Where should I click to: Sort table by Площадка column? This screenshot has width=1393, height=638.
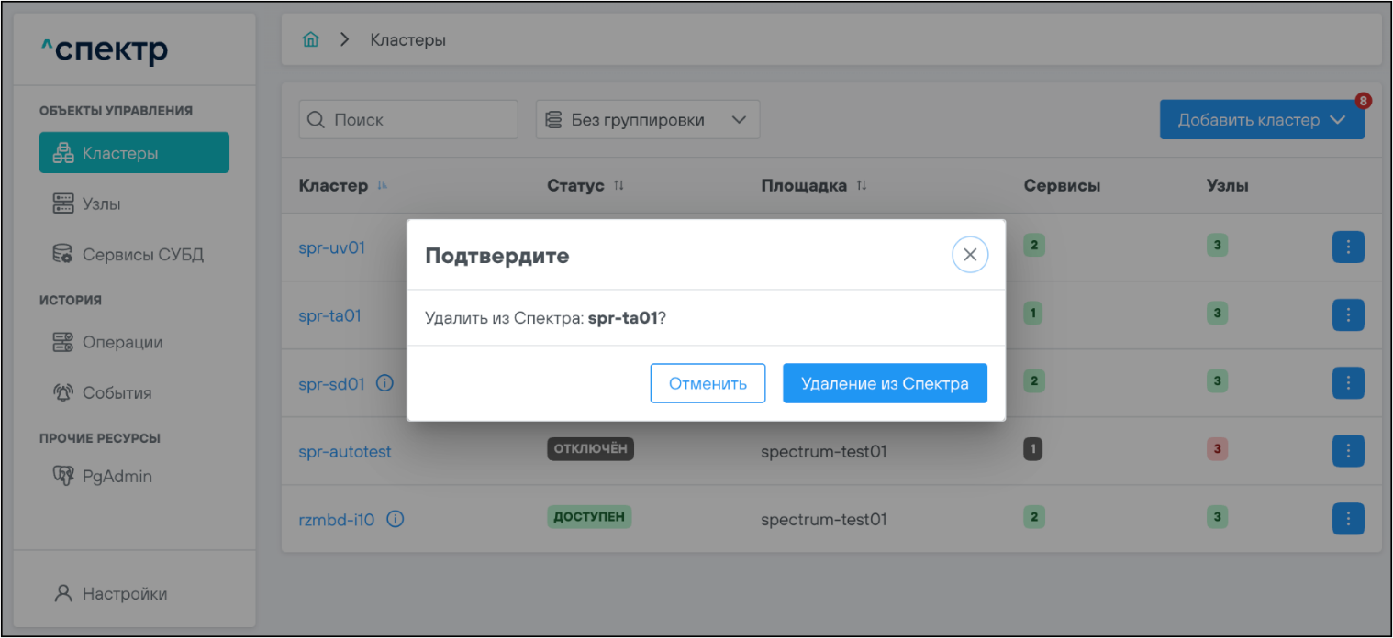pos(861,186)
